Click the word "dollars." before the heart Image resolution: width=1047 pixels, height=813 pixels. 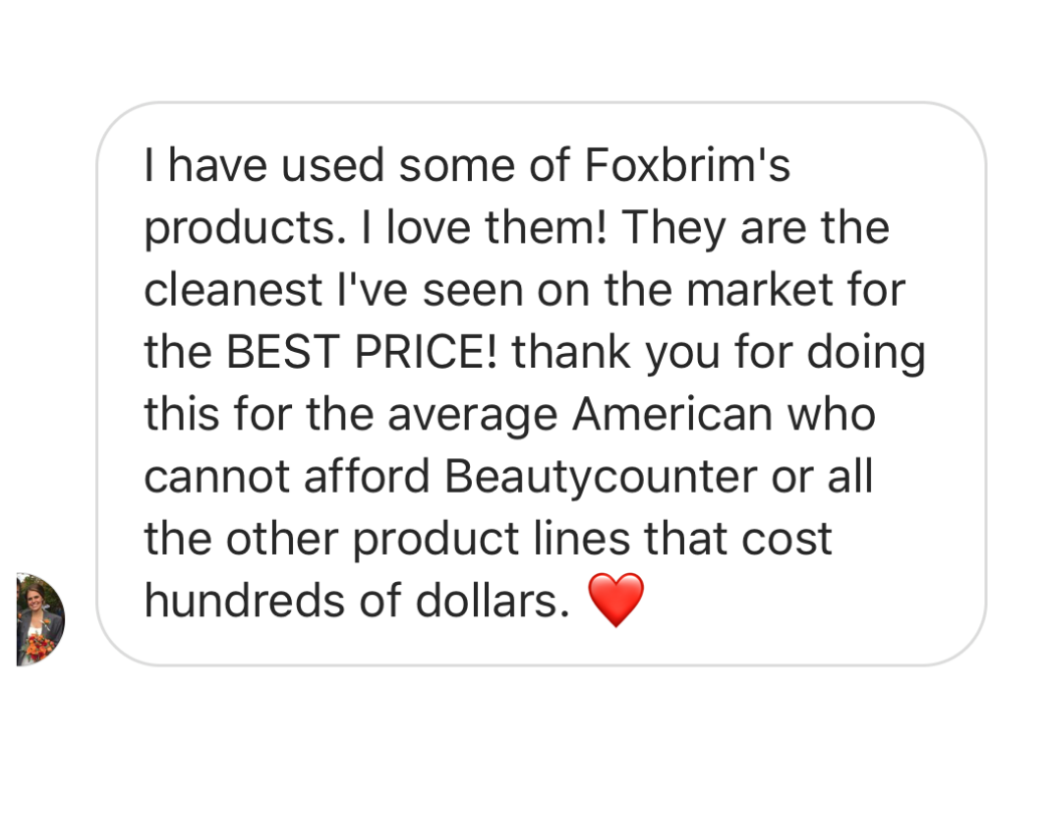493,600
